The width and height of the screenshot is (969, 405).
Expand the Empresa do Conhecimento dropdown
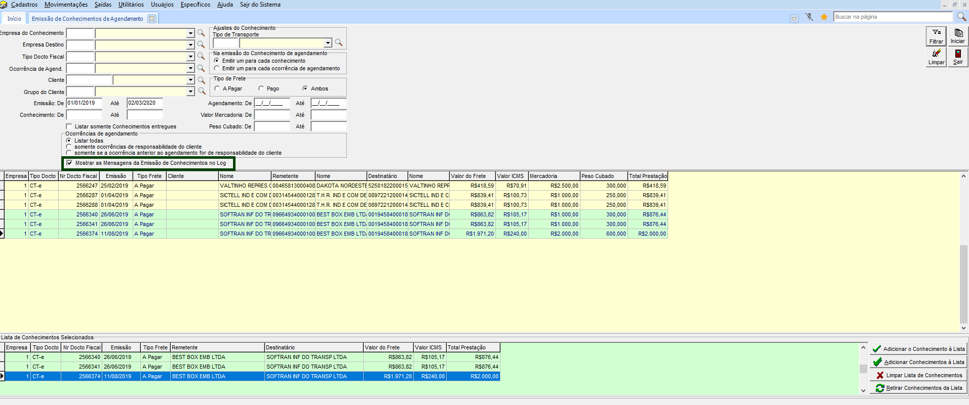(190, 33)
